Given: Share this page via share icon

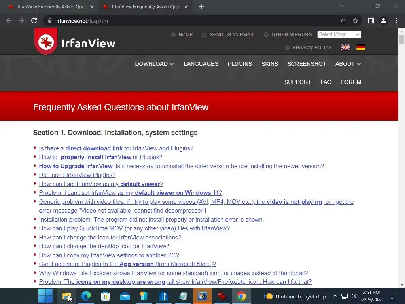Looking at the screenshot, I should pos(343,21).
